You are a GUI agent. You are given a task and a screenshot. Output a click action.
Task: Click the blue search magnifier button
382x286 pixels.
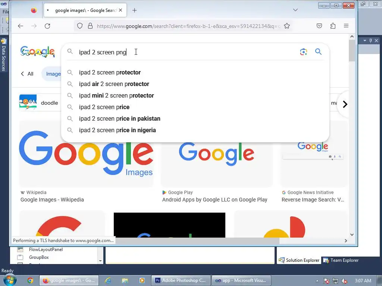click(x=318, y=51)
